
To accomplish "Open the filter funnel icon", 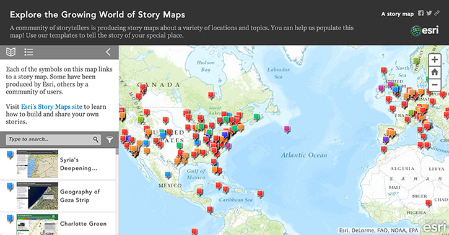I will click(110, 139).
